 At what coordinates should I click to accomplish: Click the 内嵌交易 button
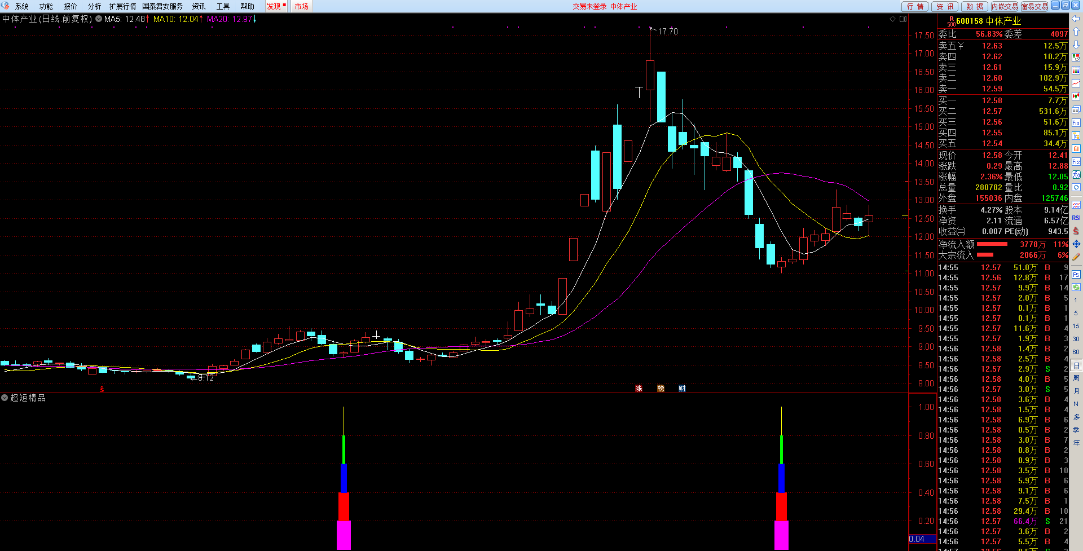[1005, 6]
